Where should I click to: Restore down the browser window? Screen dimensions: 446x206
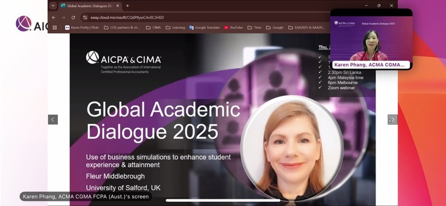379,6
